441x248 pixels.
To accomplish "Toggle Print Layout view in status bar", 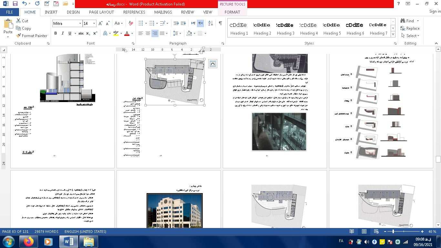I will 364,232.
